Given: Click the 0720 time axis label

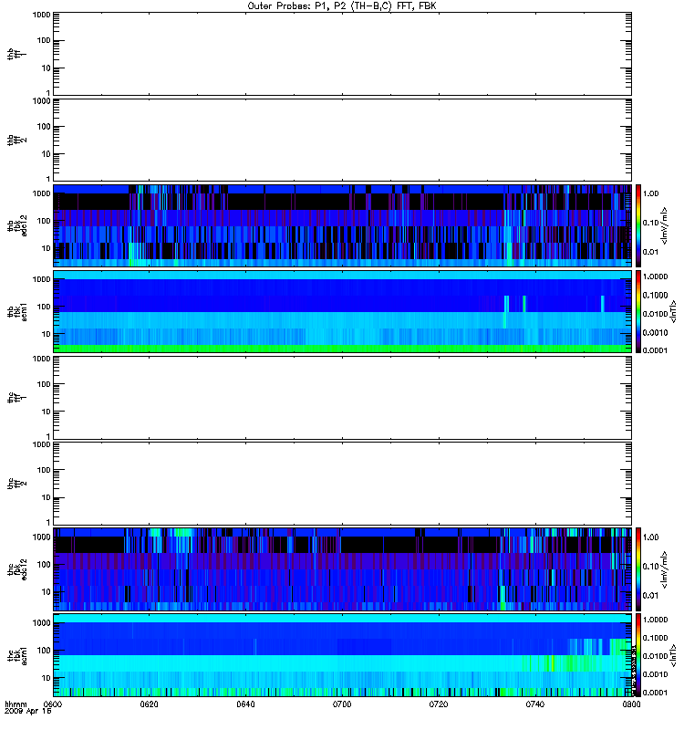Looking at the screenshot, I should point(439,704).
